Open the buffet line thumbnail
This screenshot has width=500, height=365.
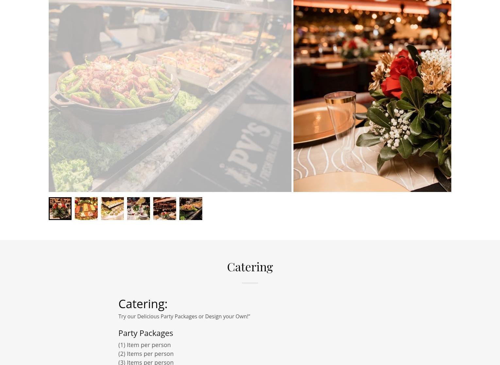coord(191,209)
